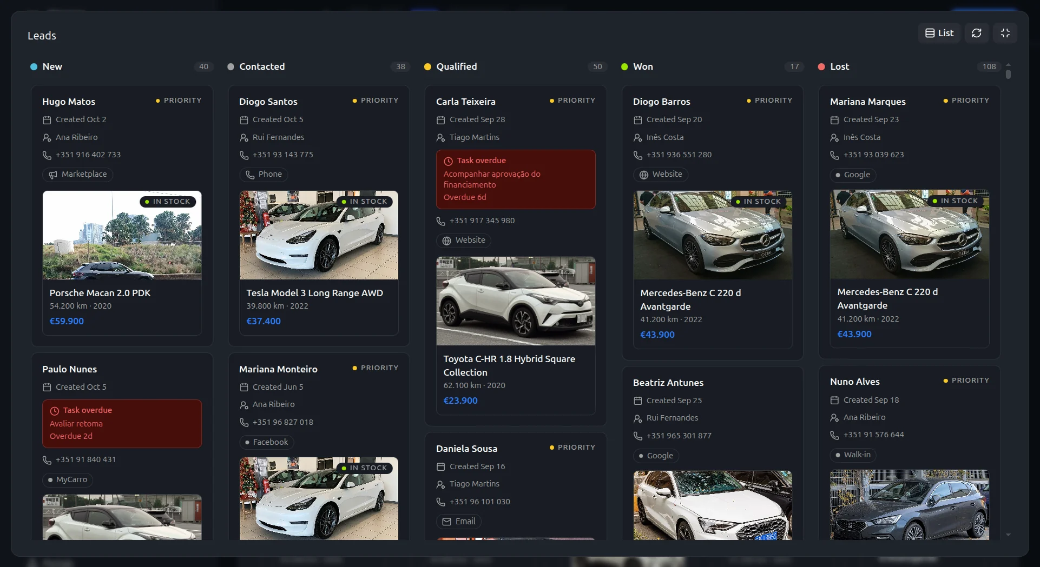This screenshot has height=567, width=1040.
Task: Open lead Nuno Alves
Action: point(855,382)
